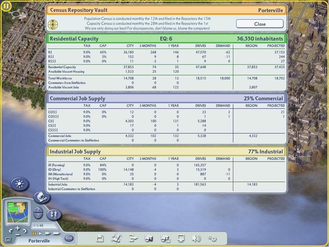Zoom in with the plus icon

point(18,228)
